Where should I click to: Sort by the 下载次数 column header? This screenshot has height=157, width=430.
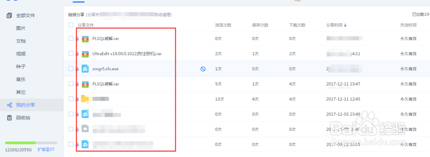point(297,25)
